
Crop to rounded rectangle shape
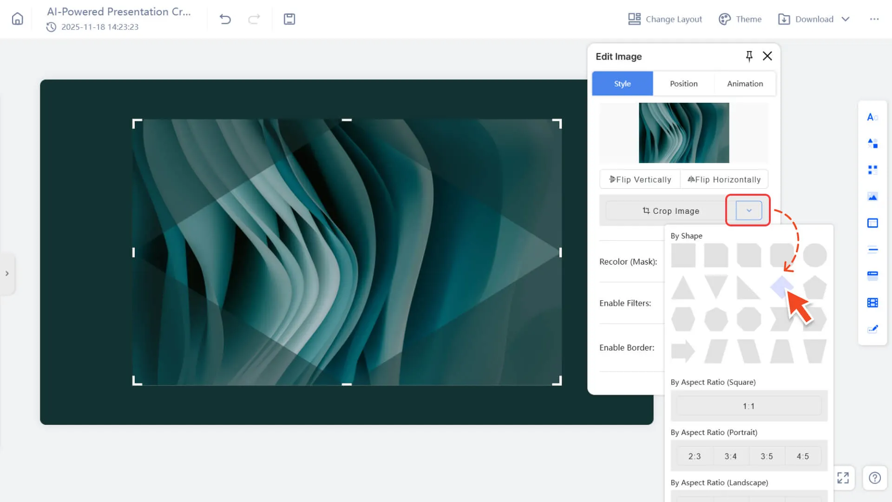[x=782, y=255]
